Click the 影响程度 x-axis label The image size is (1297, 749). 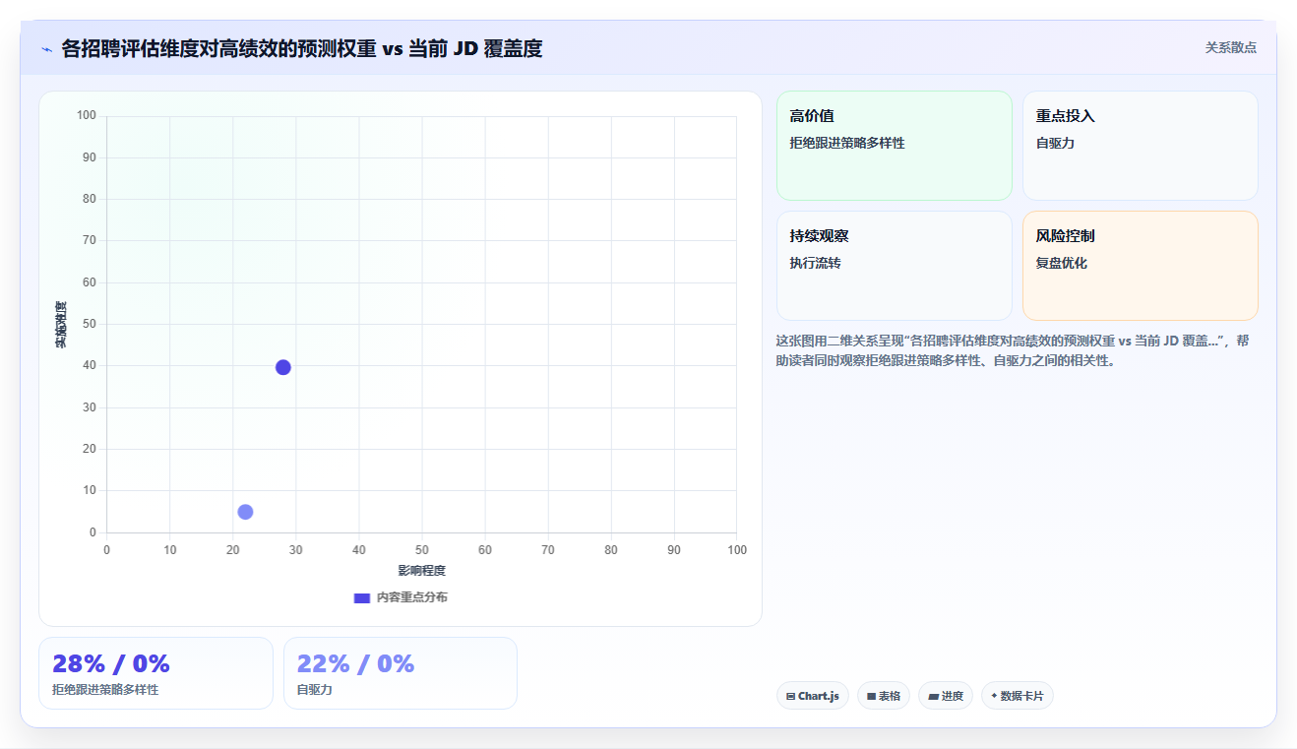click(x=422, y=571)
